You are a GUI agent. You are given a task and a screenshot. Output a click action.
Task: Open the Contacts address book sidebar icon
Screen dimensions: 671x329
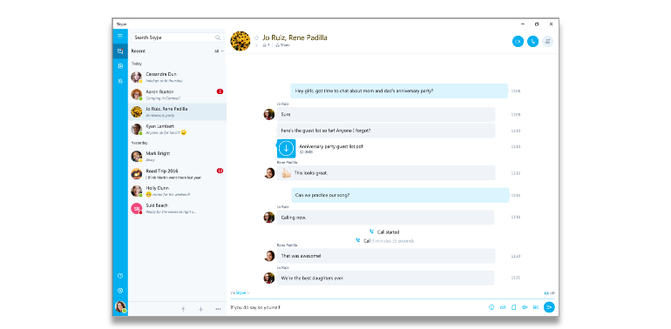tap(120, 66)
